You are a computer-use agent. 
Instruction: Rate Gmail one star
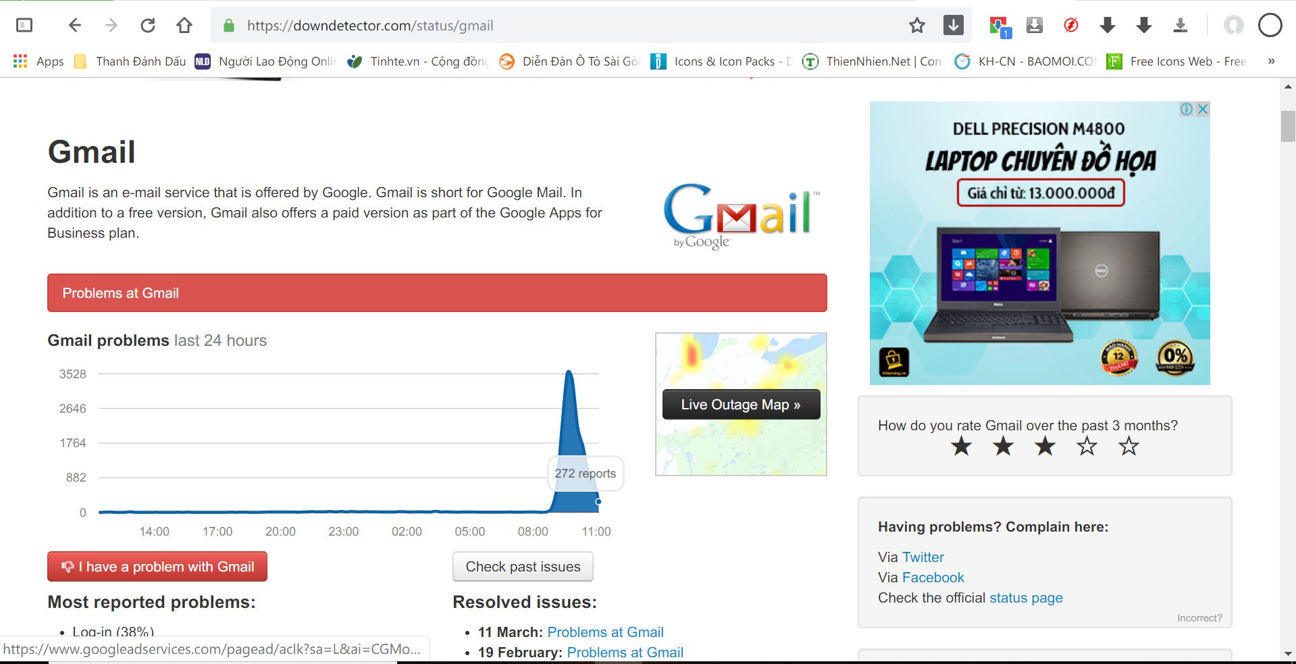961,446
